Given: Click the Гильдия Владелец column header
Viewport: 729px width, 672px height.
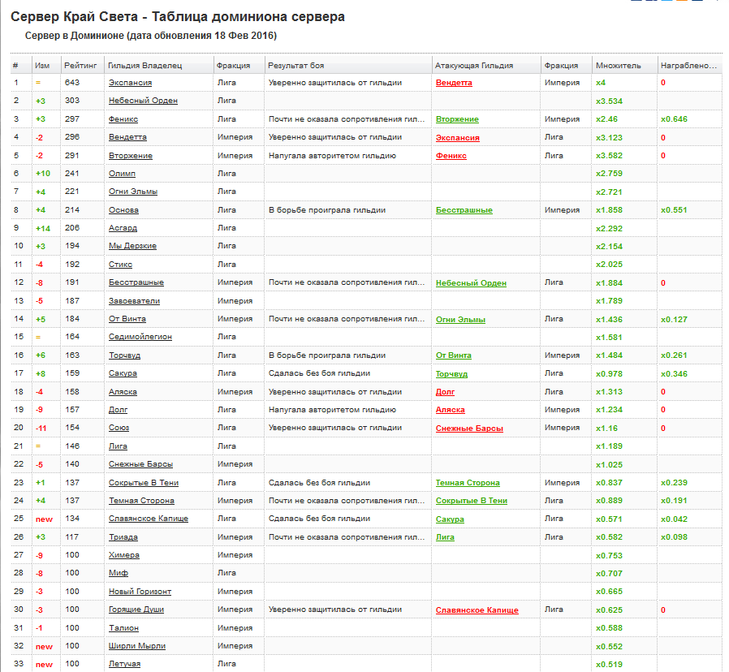Looking at the screenshot, I should click(145, 66).
